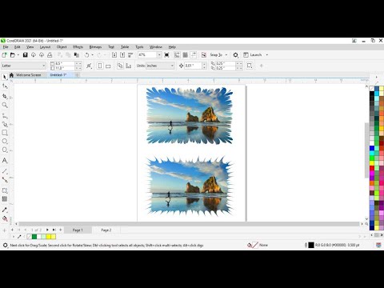Select the Interactive Fill tool
384x288 pixels.
(5, 218)
